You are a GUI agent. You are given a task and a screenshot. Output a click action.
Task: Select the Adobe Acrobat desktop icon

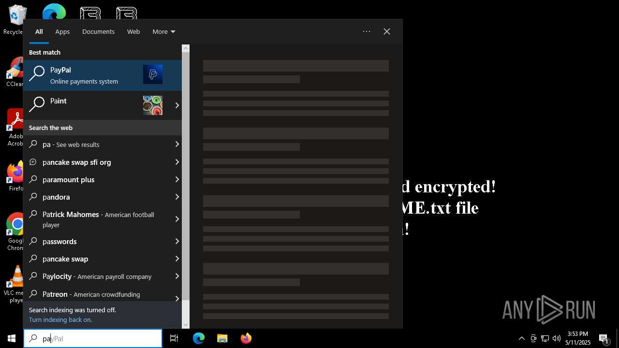tap(15, 127)
